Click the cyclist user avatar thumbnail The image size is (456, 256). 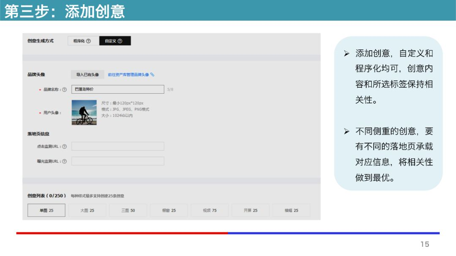84,112
